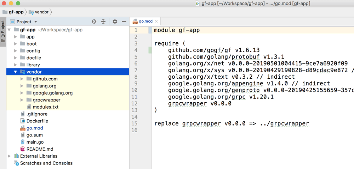Expand the github.com folder

coord(22,79)
